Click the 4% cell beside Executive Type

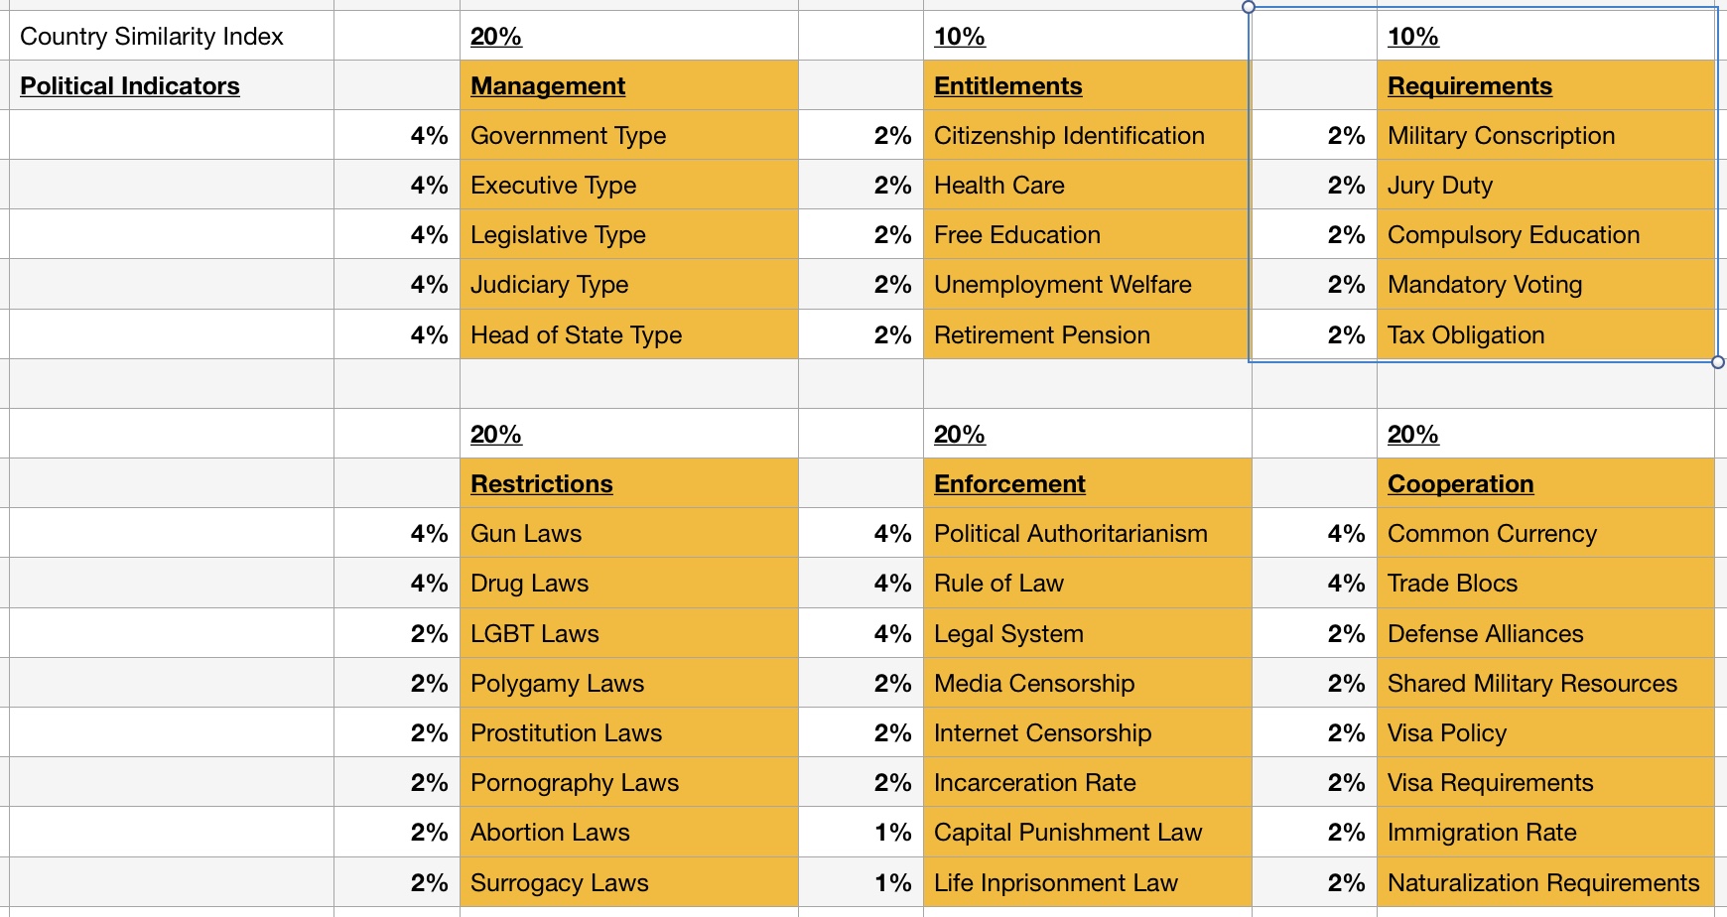pyautogui.click(x=432, y=185)
